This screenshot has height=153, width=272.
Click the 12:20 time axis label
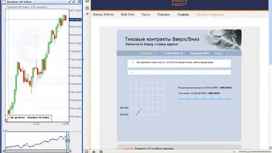(x=36, y=124)
